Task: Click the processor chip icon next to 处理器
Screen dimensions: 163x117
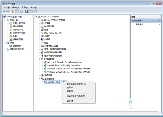Action: pyautogui.click(x=42, y=23)
